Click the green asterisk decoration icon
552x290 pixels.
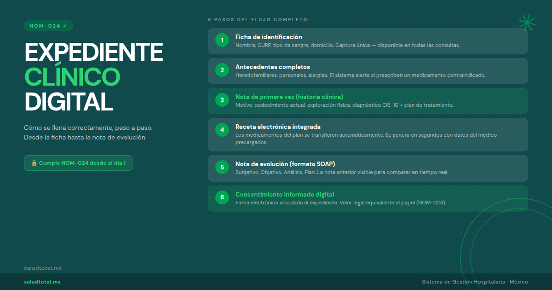(527, 22)
